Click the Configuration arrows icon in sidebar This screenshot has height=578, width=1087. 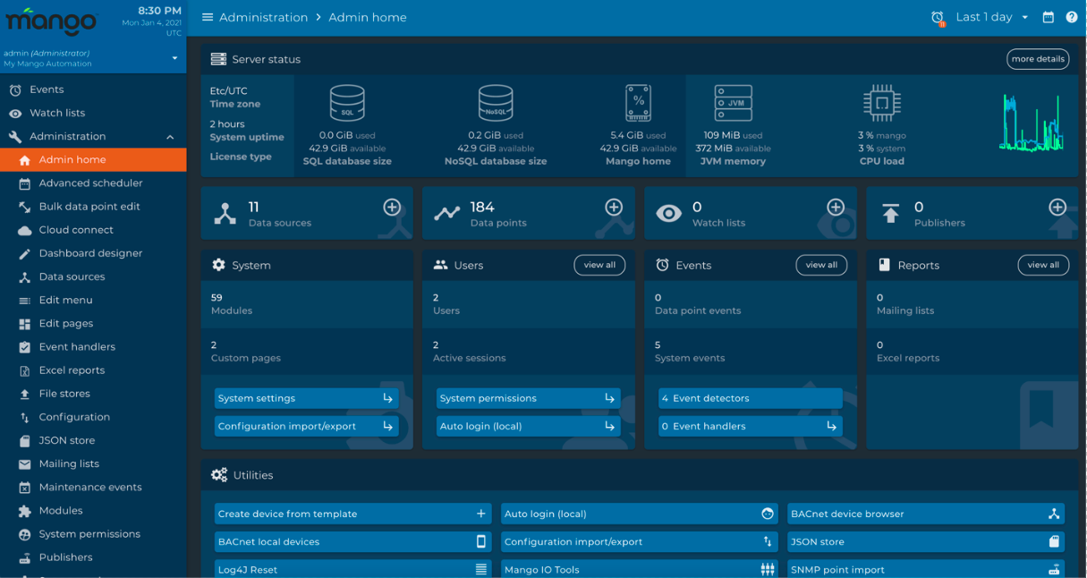pyautogui.click(x=25, y=417)
